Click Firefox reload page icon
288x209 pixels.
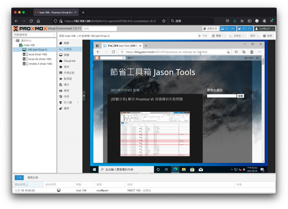pyautogui.click(x=31, y=21)
